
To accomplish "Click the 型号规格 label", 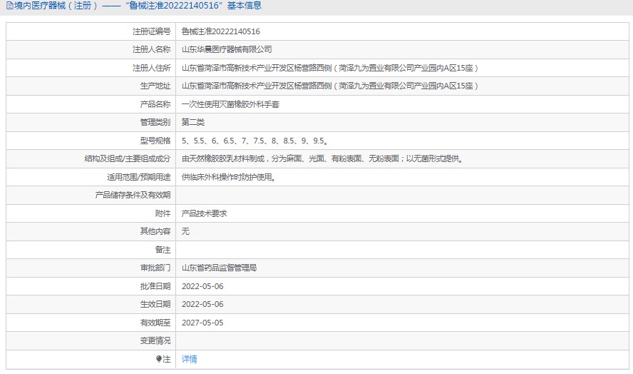I will [155, 141].
